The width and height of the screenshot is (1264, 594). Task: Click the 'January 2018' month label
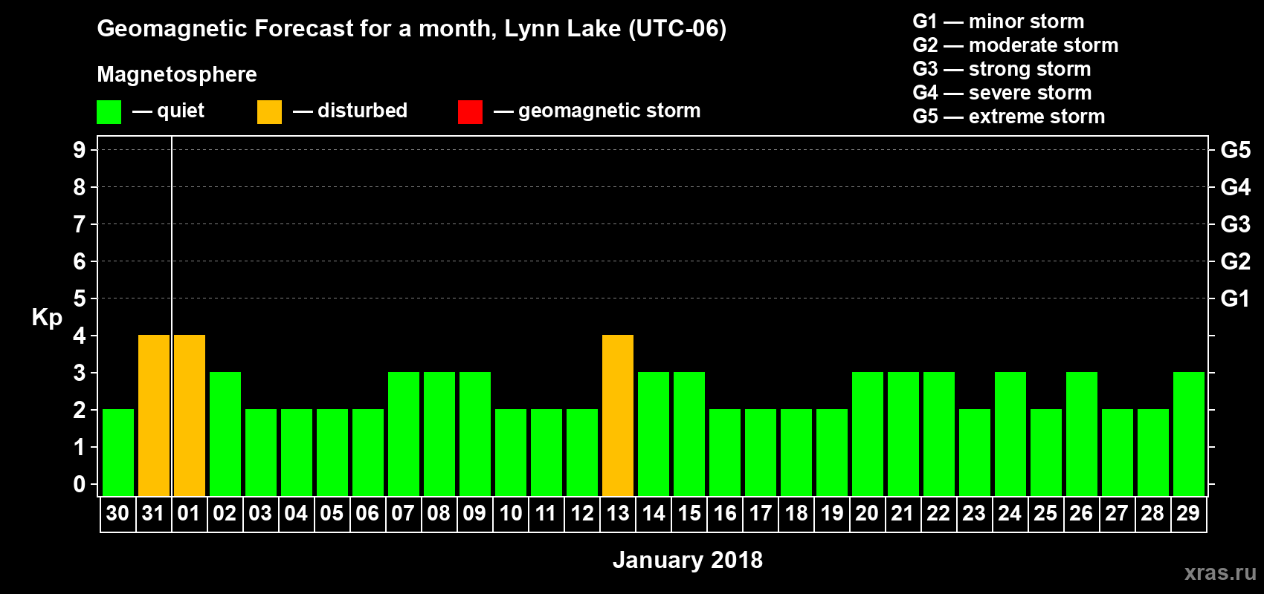click(x=688, y=561)
